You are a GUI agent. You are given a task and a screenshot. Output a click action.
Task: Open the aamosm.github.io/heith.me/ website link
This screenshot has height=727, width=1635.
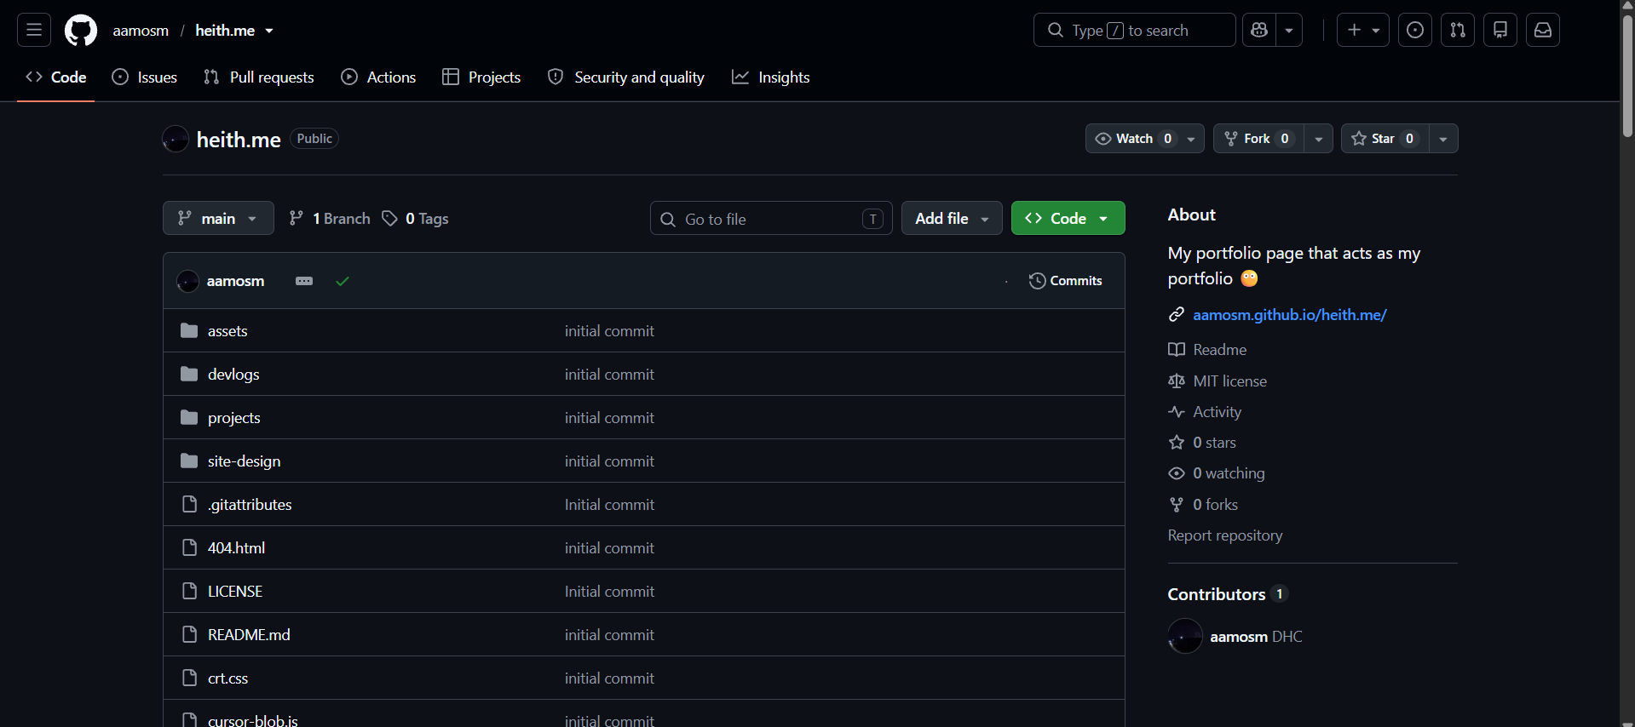[x=1290, y=314]
